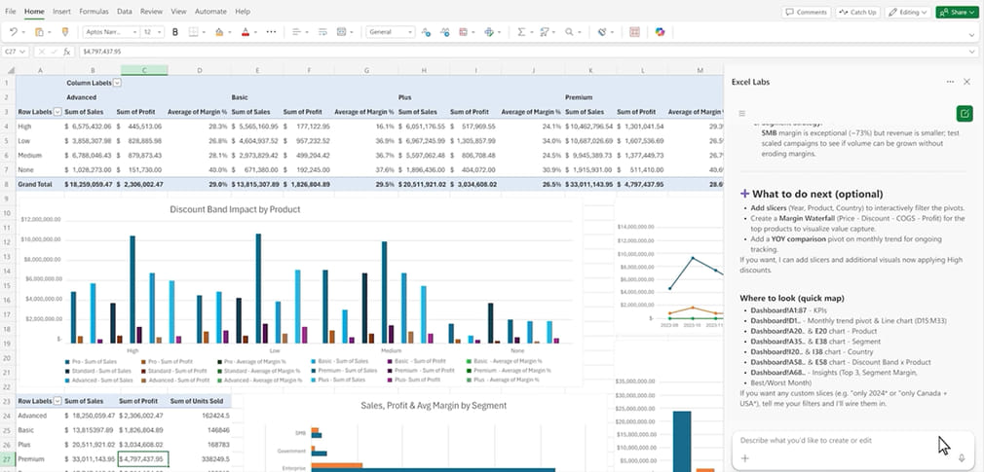Select the Format Painter brush icon
The width and height of the screenshot is (984, 472).
pos(64,32)
